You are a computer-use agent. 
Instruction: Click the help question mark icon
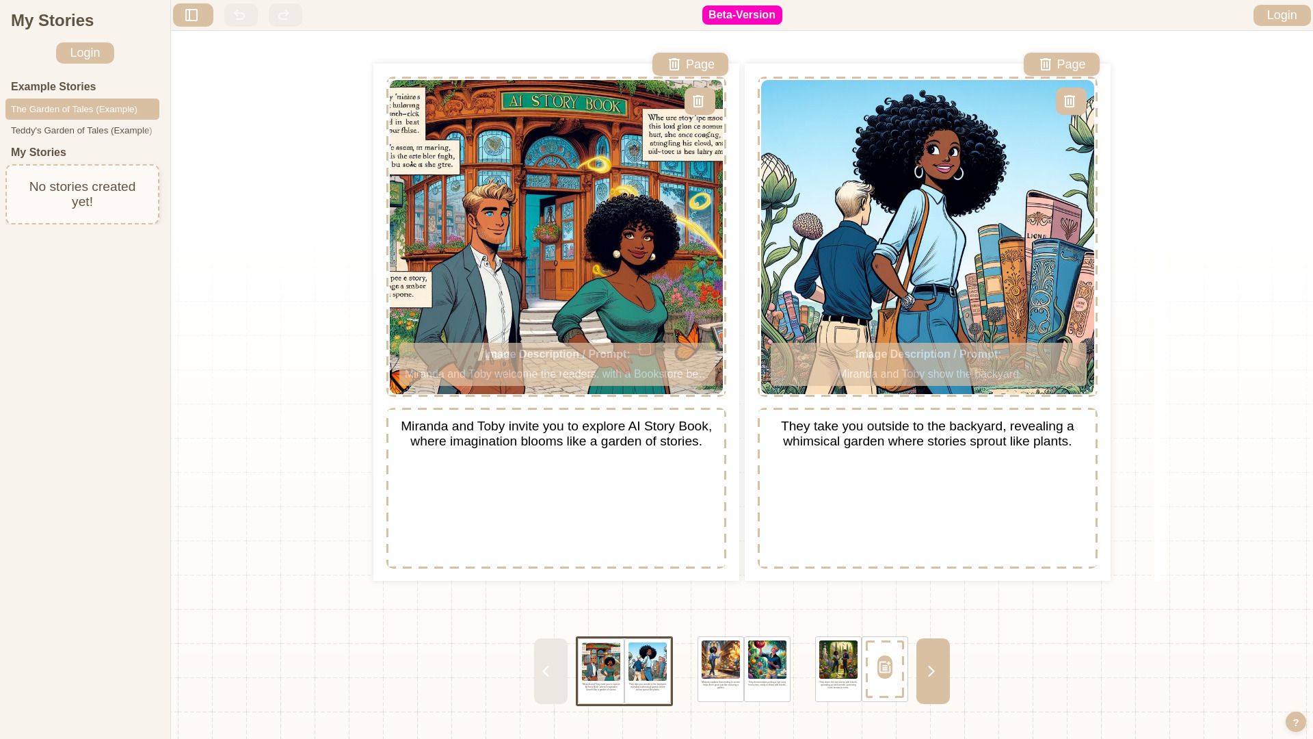pyautogui.click(x=1296, y=722)
